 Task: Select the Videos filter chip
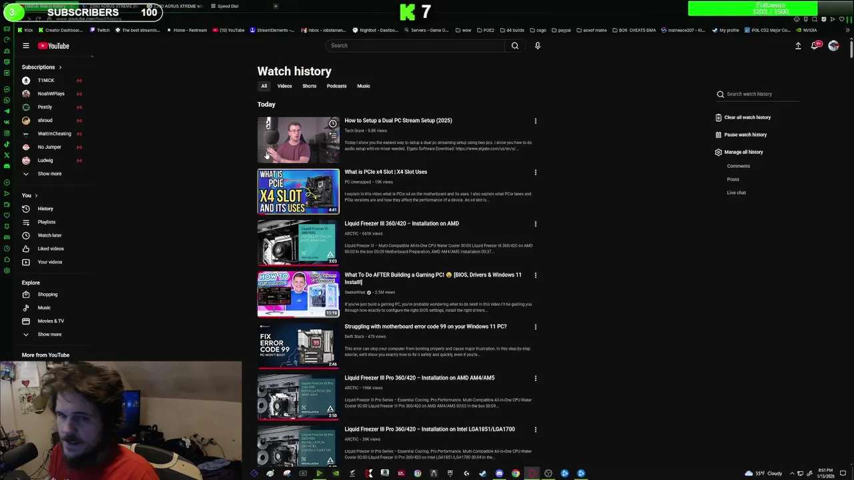pos(285,86)
